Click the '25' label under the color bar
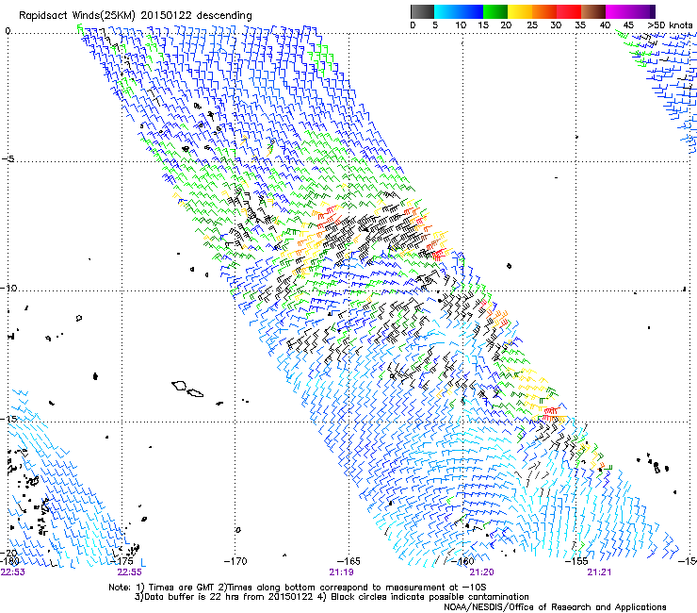 click(x=532, y=25)
